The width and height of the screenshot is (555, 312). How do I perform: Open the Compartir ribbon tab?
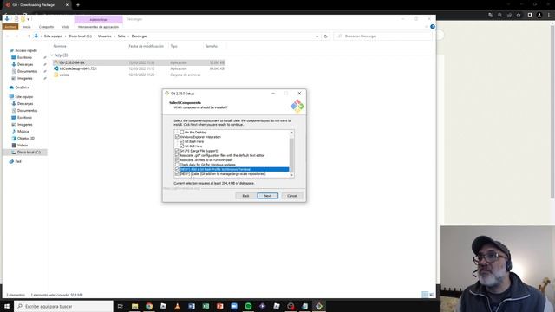pos(46,27)
